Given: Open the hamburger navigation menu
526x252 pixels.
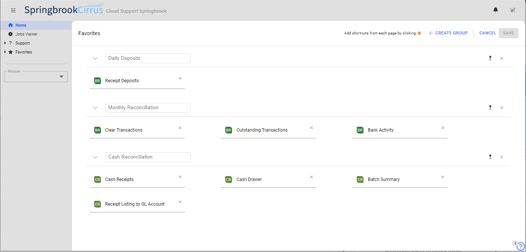Looking at the screenshot, I should click(13, 10).
